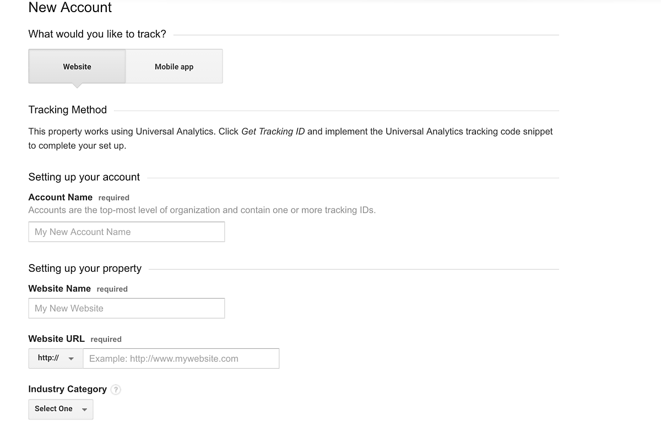Click the Website URL input field
Screen dimensions: 661x436
pos(181,358)
